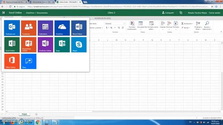Open the OneDrive tile

pos(62,28)
